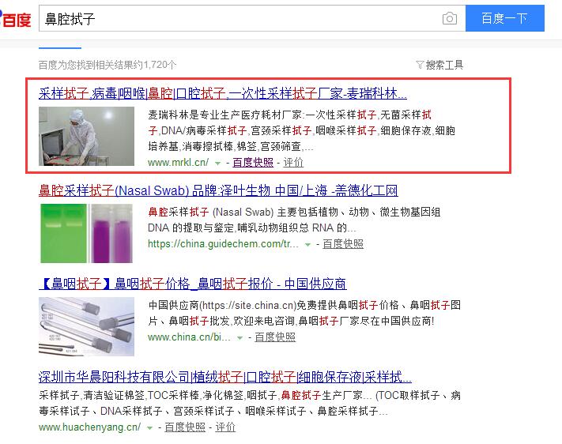This screenshot has height=444, width=562.
Task: Click china.guidechem.com URL
Action: tap(223, 244)
